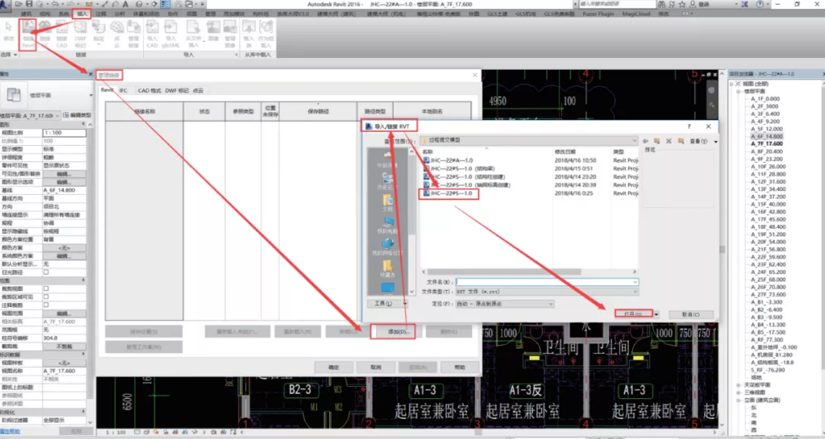Click the Link CAD ribbon icon
The width and height of the screenshot is (825, 439).
(62, 32)
